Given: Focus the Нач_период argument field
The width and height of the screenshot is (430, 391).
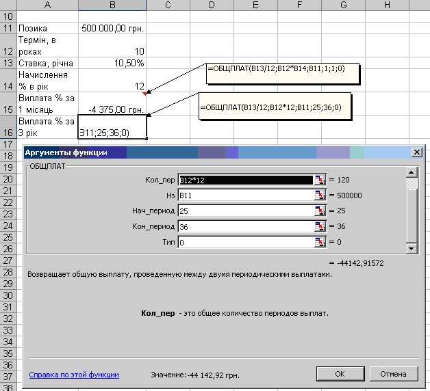Looking at the screenshot, I should click(244, 211).
